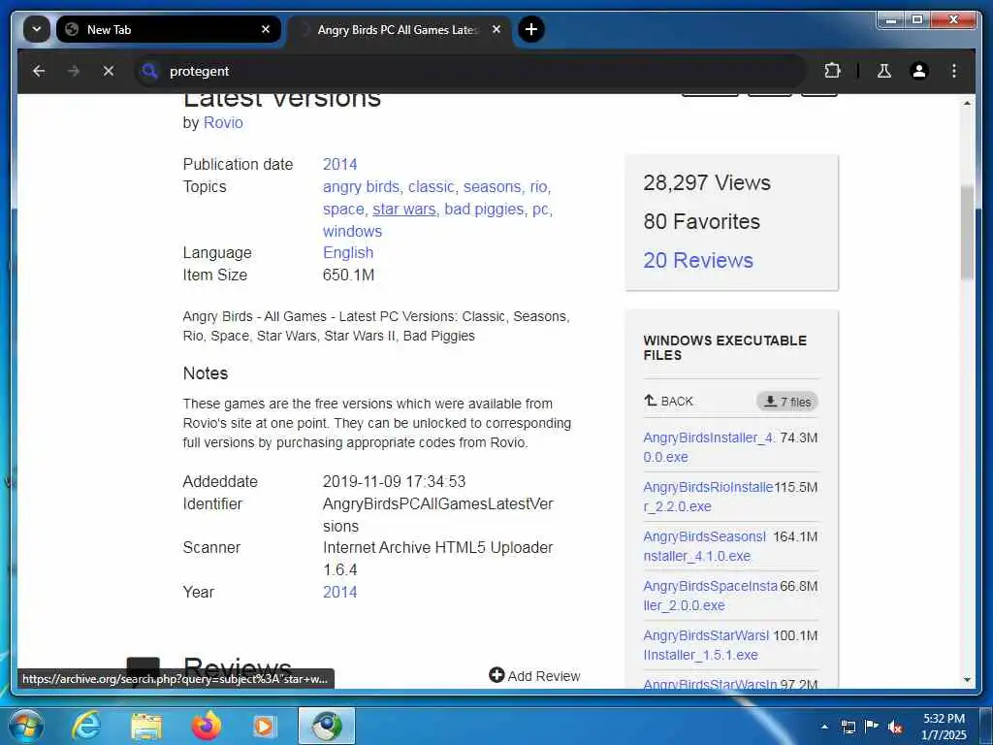Click the scrollbar down arrow
The width and height of the screenshot is (993, 745).
[x=967, y=680]
